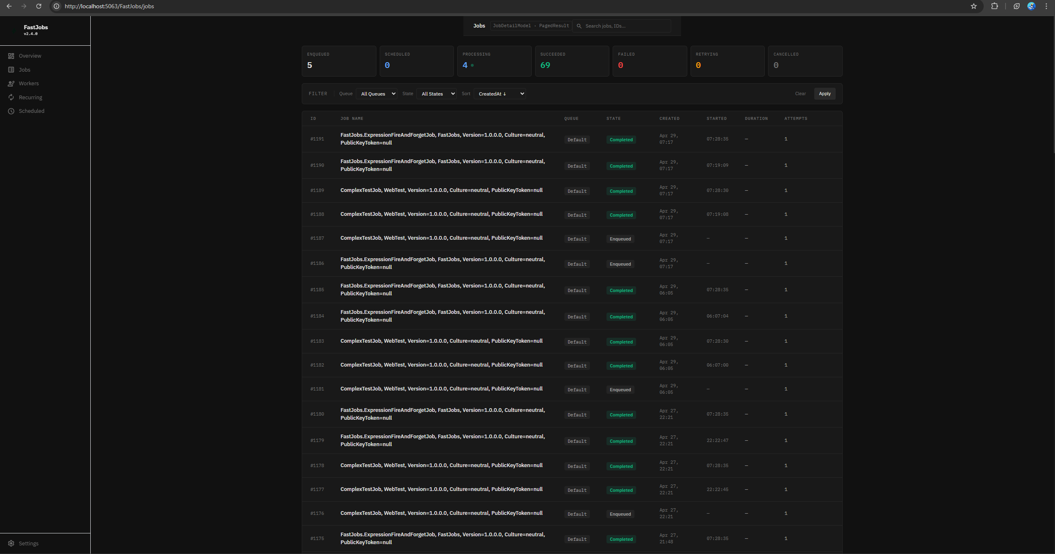This screenshot has width=1055, height=554.
Task: Open the Workers sidebar icon
Action: point(11,84)
